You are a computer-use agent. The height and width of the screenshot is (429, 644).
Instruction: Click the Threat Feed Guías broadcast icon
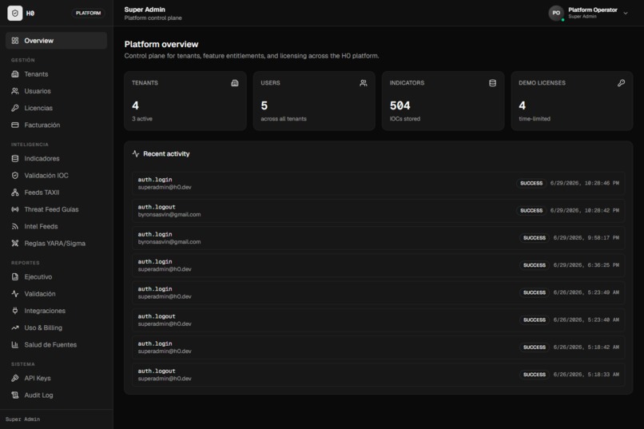tap(15, 209)
